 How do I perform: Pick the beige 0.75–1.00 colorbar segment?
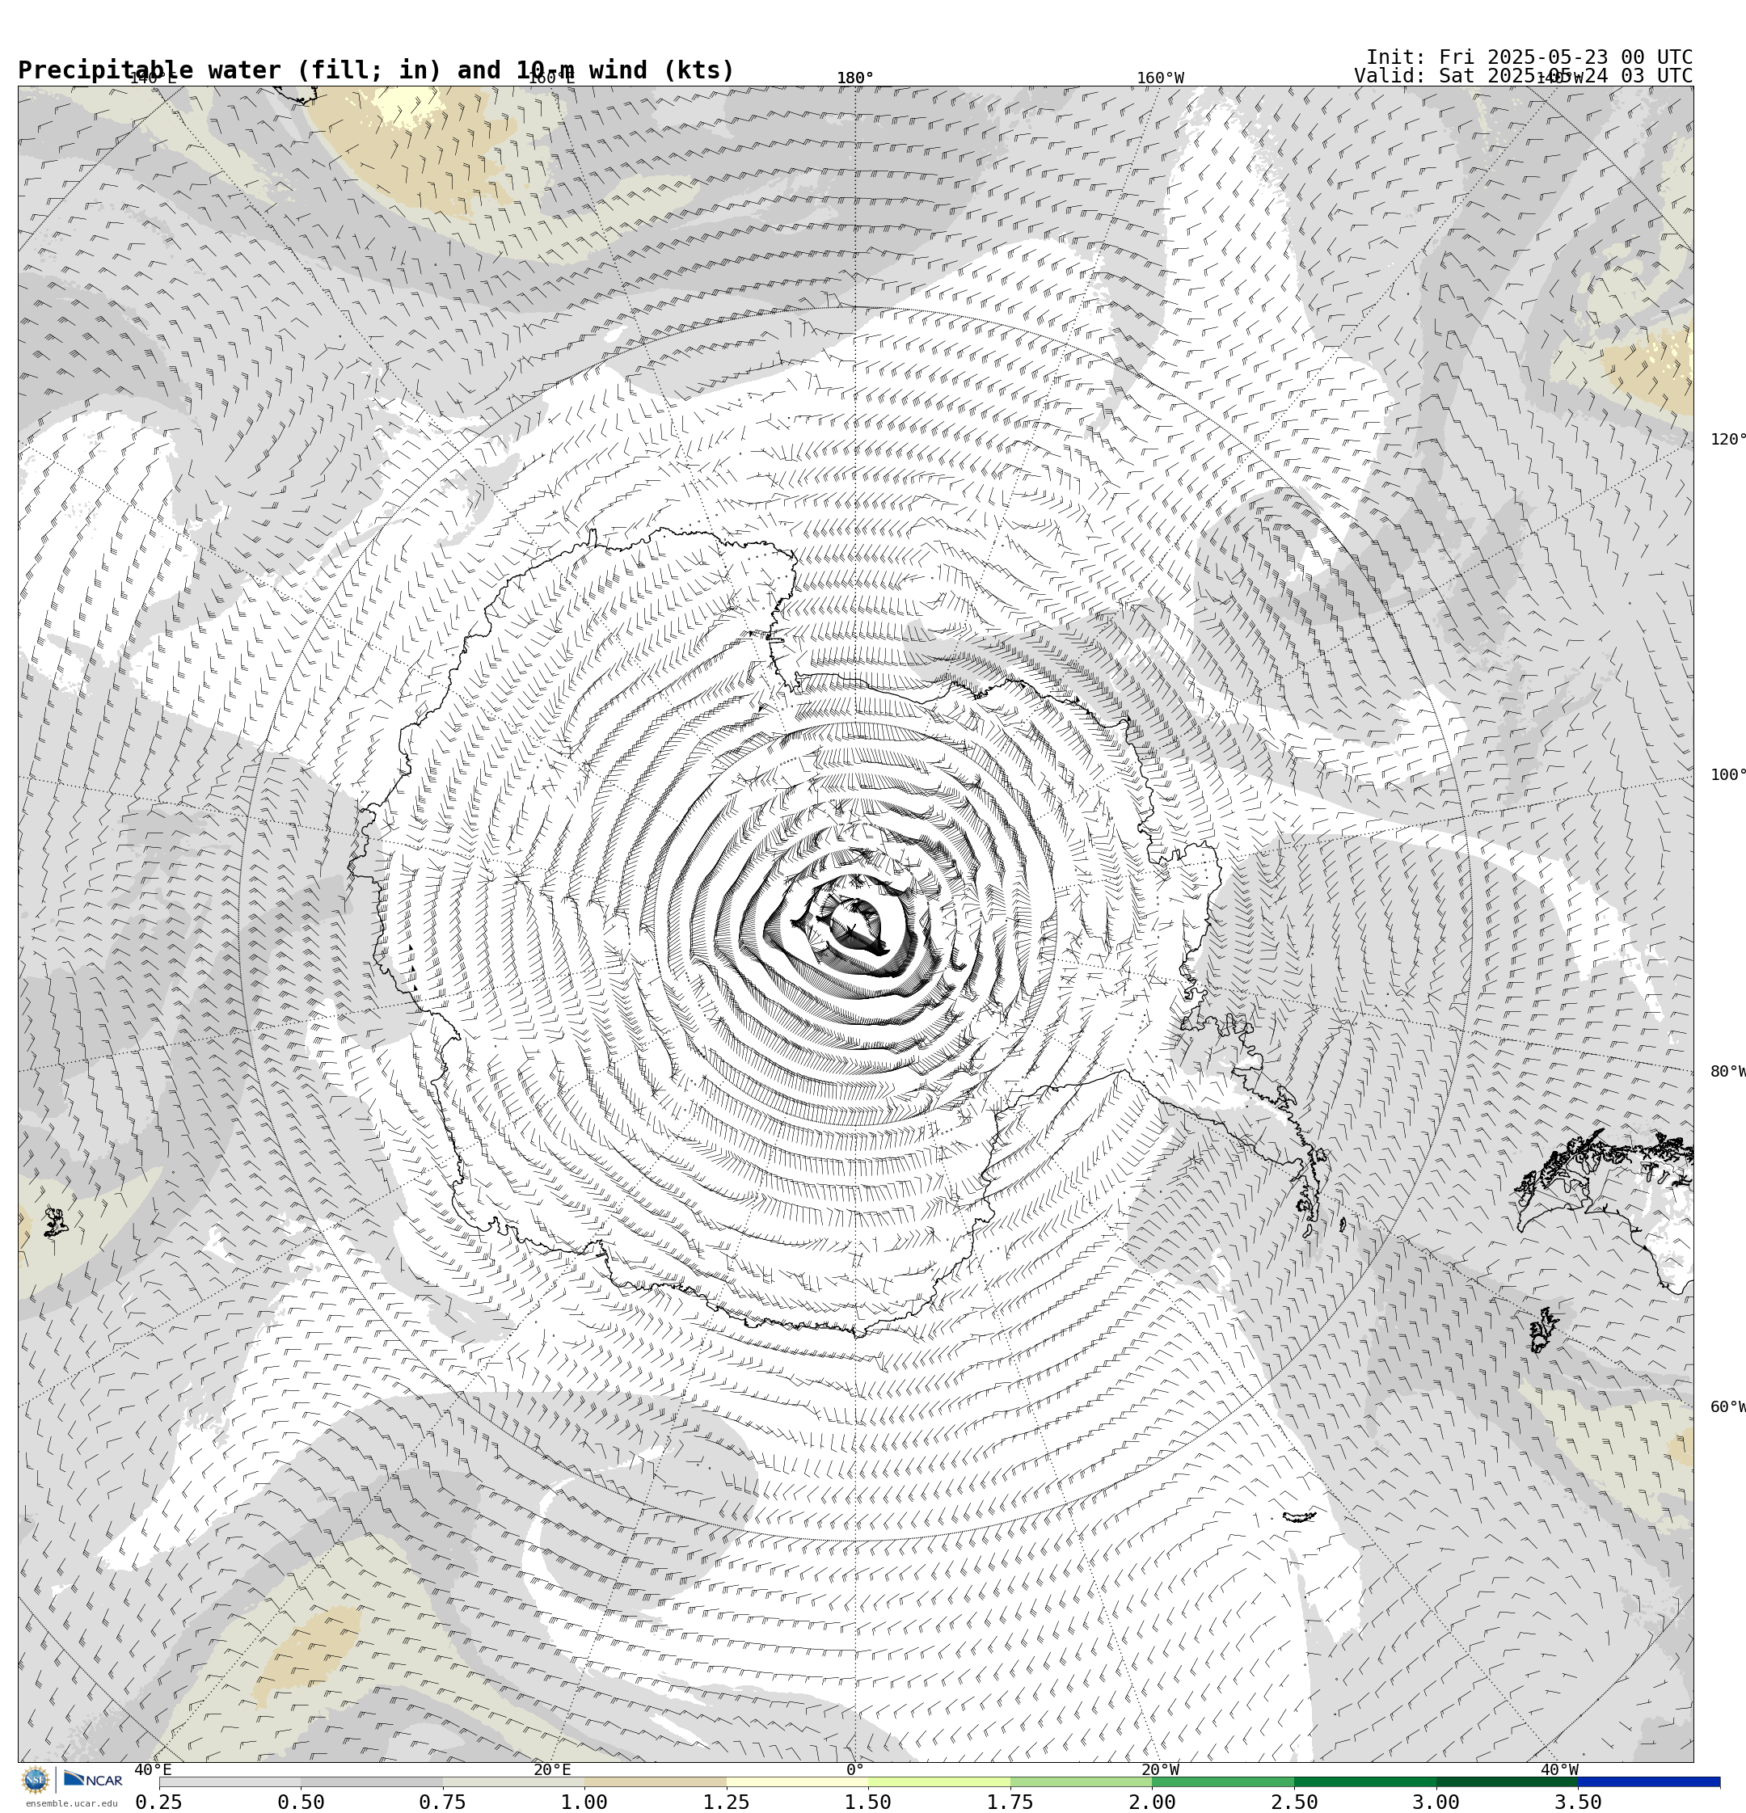click(513, 1781)
